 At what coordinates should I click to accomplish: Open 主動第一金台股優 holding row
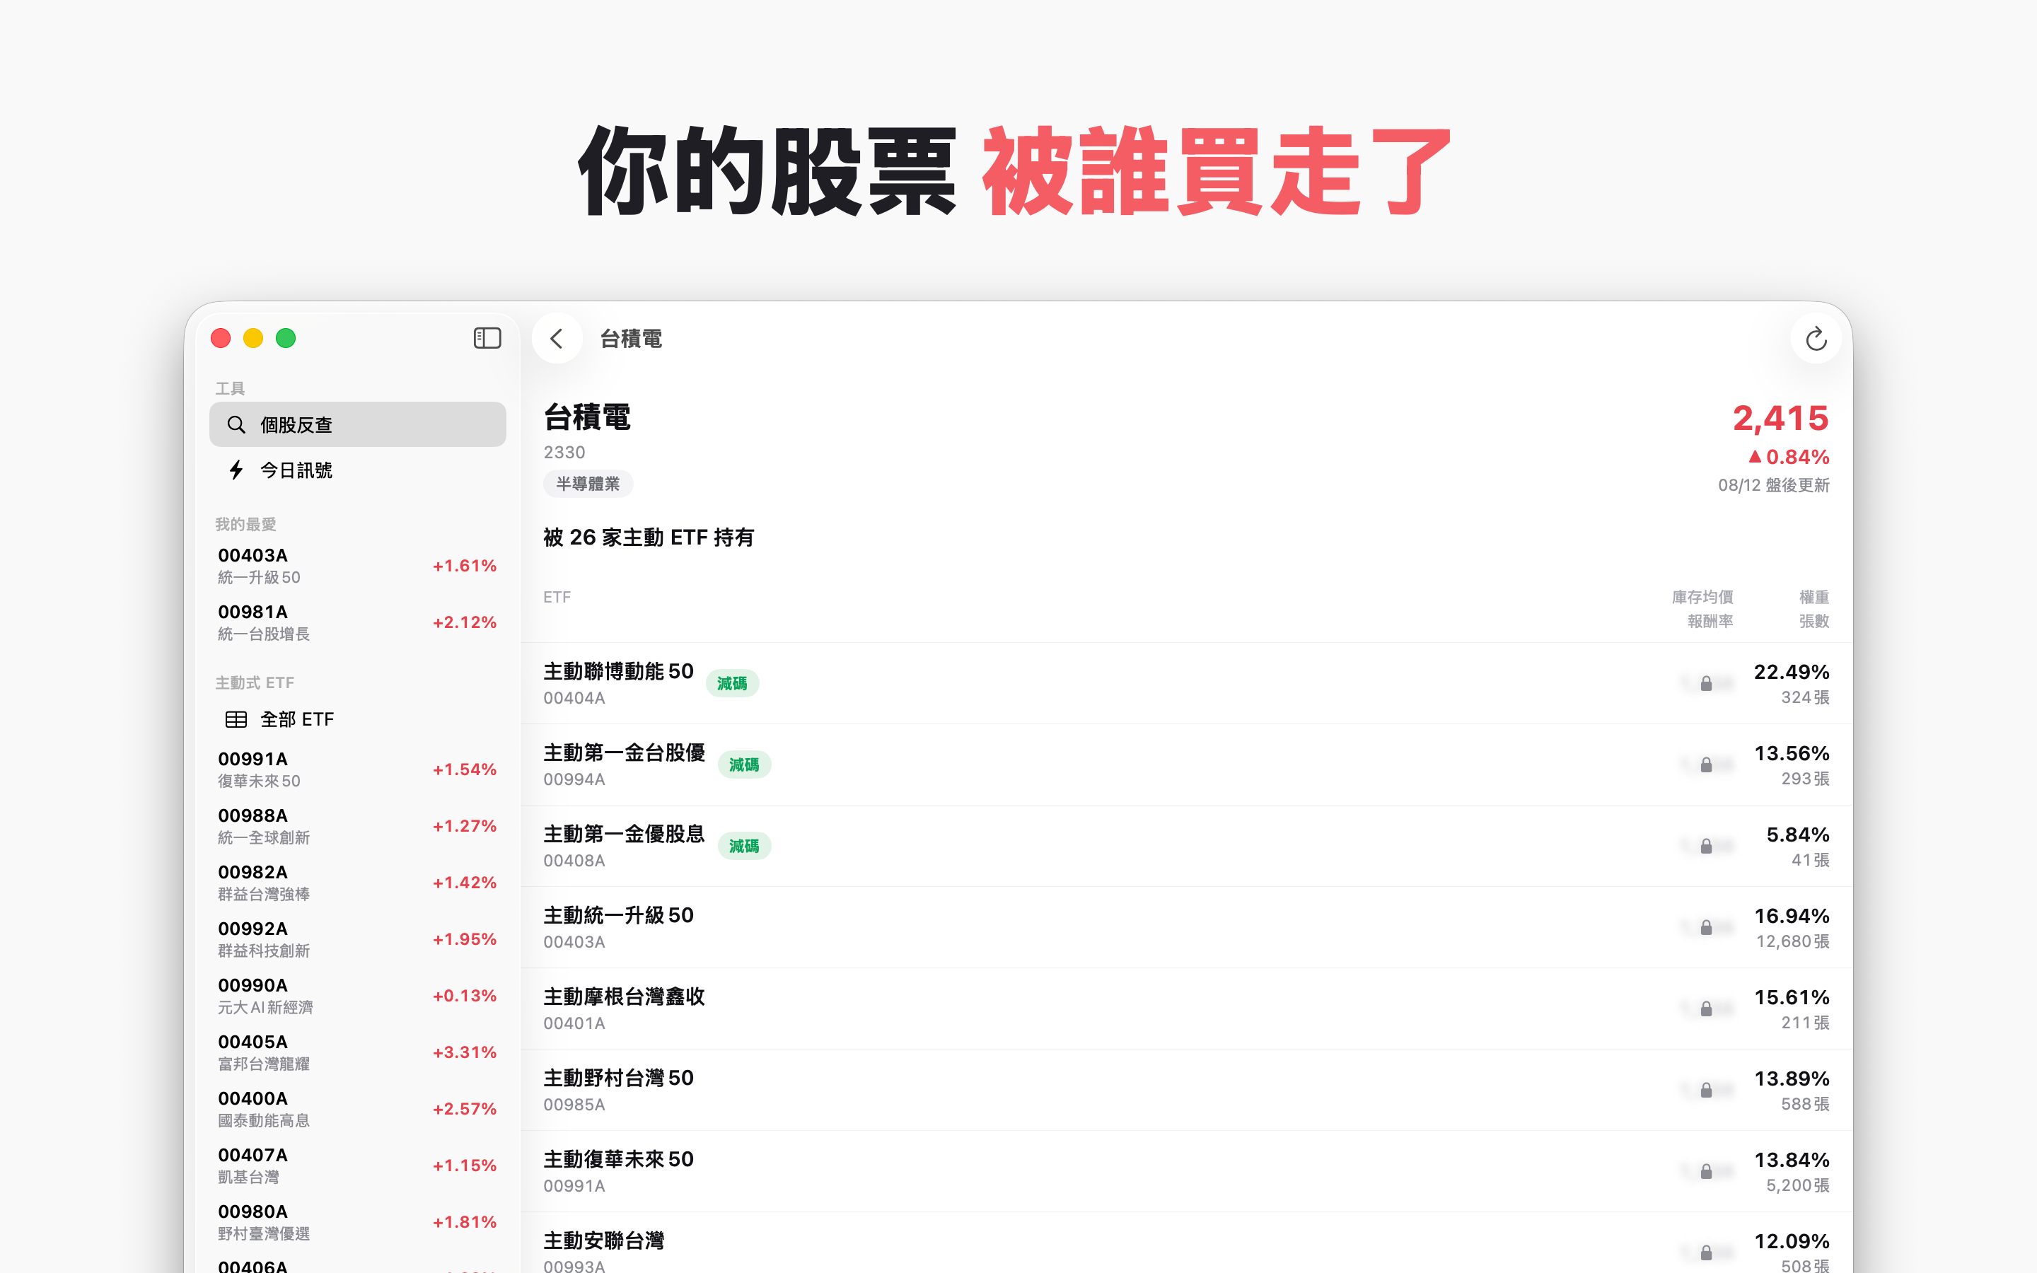click(x=1187, y=765)
